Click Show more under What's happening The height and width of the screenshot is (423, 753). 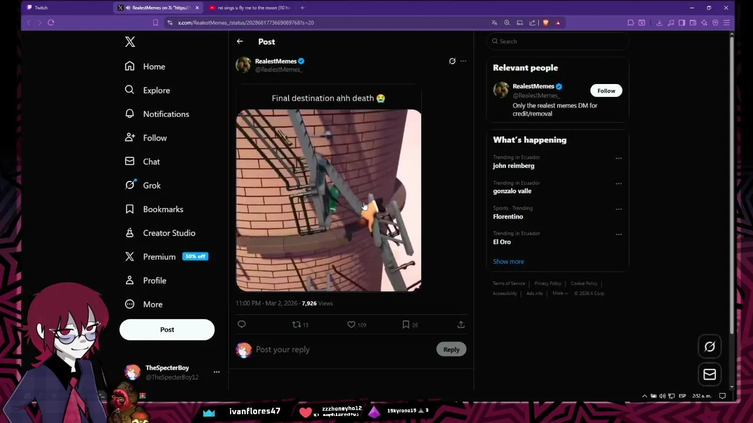tap(508, 261)
